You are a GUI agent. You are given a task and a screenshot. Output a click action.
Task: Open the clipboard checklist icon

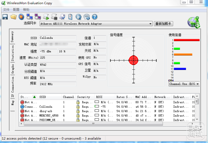pos(70,17)
